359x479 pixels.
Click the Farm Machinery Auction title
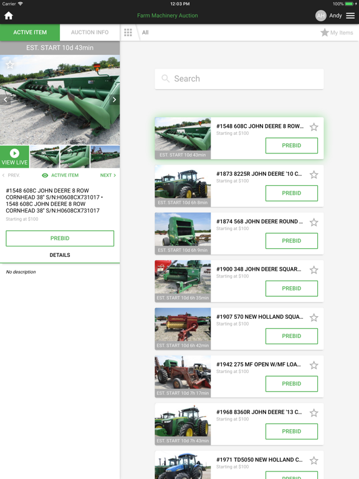167,16
